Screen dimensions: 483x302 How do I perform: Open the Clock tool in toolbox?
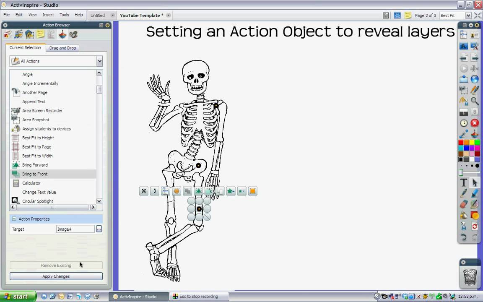464,123
